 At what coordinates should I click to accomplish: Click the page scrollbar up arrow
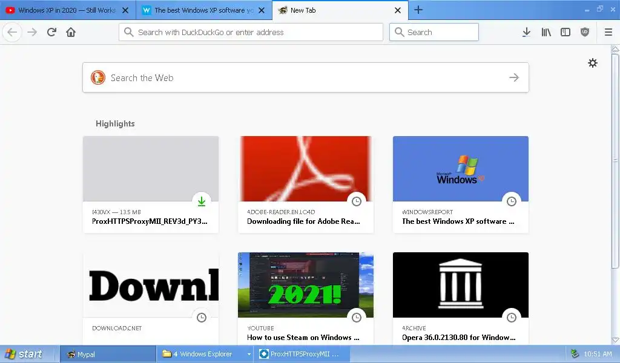pyautogui.click(x=615, y=49)
